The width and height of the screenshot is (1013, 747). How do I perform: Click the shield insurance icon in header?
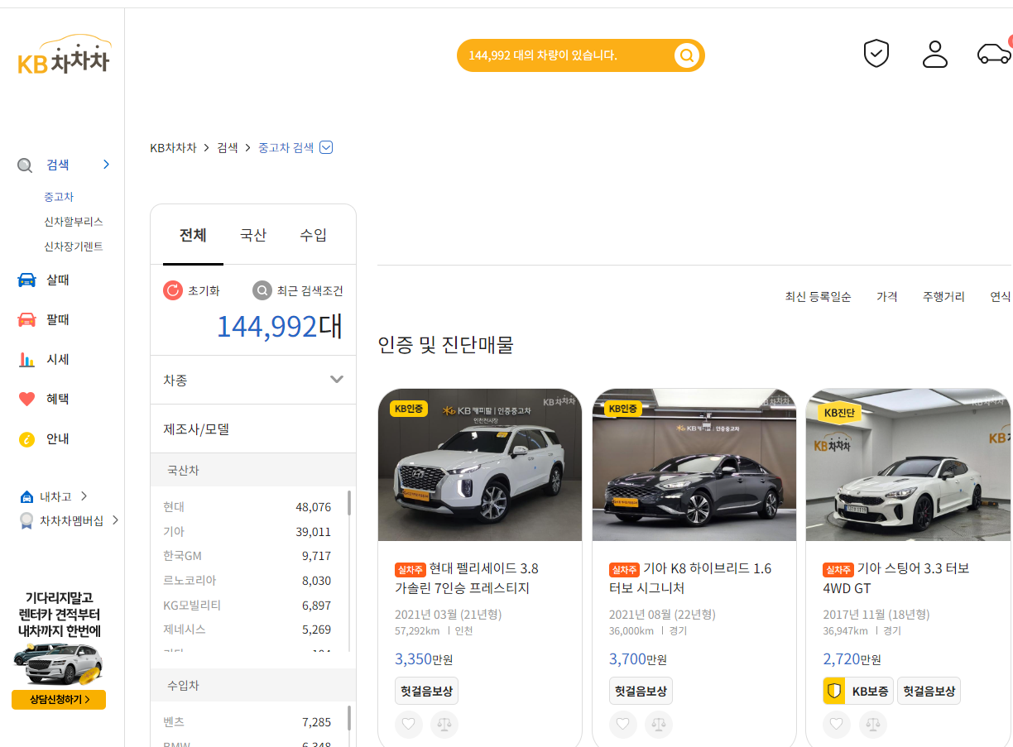point(876,53)
